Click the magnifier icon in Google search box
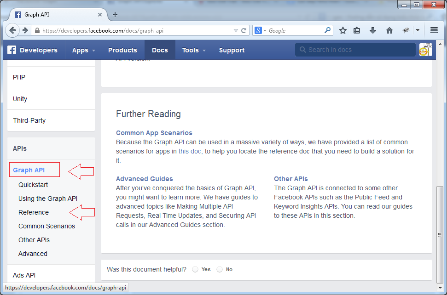447x295 pixels. [x=328, y=30]
